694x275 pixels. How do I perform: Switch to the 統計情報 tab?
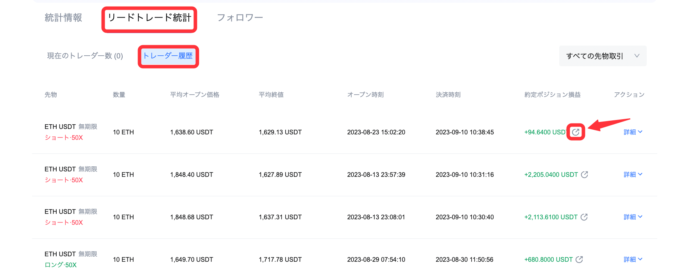pos(63,18)
